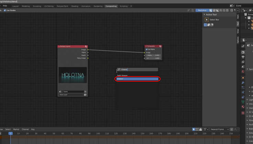Select the Viewer search result
Image resolution: width=253 pixels, height=144 pixels.
[x=137, y=79]
